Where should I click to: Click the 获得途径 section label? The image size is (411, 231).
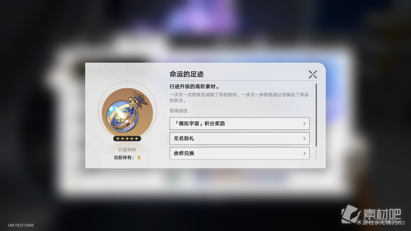point(178,111)
